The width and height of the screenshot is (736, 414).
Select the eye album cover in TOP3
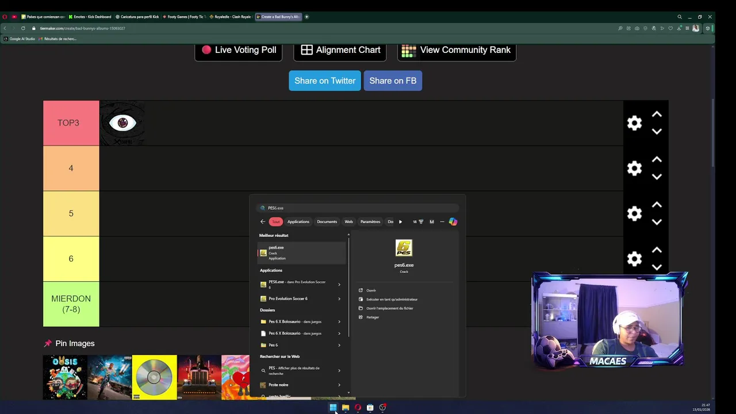point(122,123)
